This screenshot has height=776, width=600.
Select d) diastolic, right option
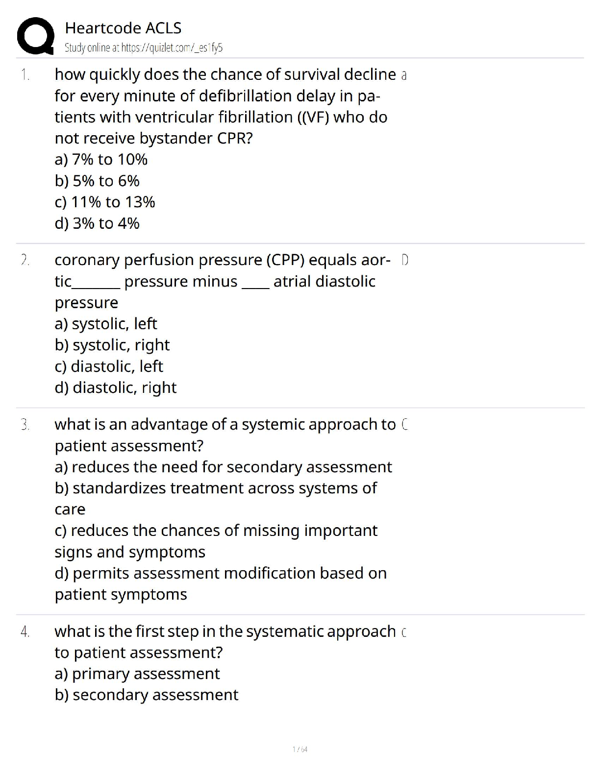click(x=116, y=388)
